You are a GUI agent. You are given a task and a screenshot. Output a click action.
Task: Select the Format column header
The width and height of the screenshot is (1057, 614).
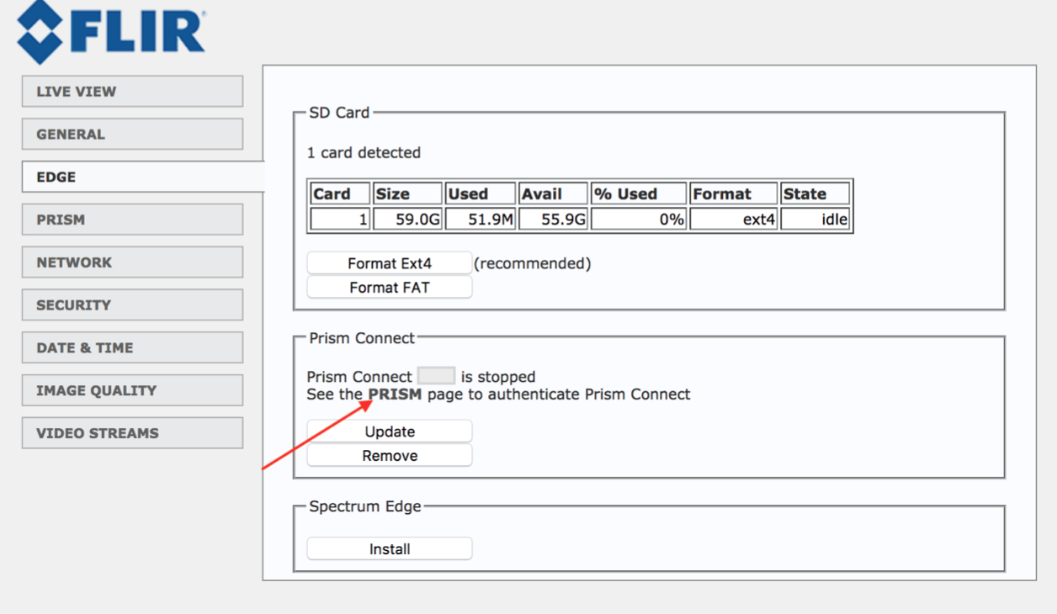pos(733,193)
